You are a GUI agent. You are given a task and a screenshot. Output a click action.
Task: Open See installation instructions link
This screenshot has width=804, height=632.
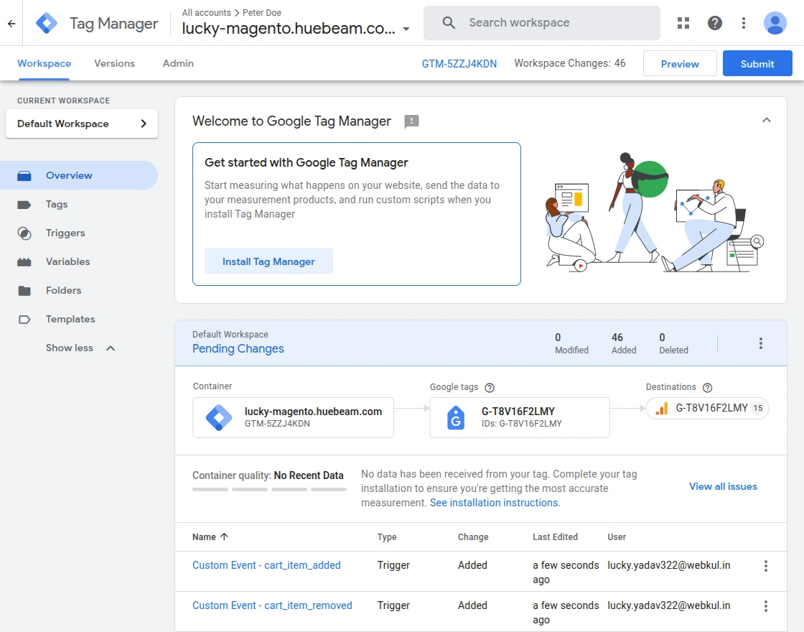[495, 503]
